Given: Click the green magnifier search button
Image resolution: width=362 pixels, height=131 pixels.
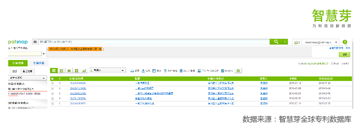Looking at the screenshot, I should coord(276,42).
